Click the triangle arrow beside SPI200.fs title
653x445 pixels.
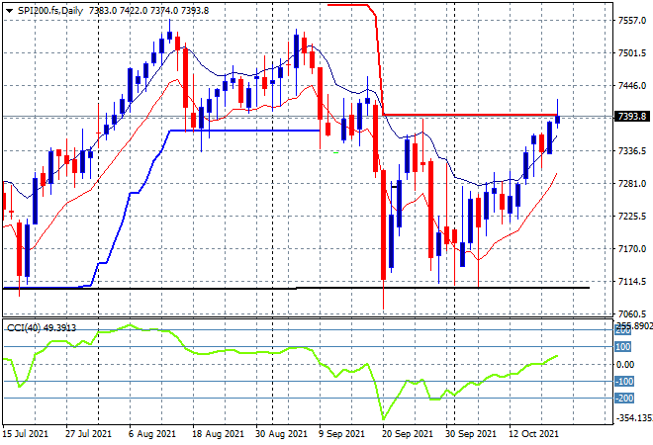9,11
